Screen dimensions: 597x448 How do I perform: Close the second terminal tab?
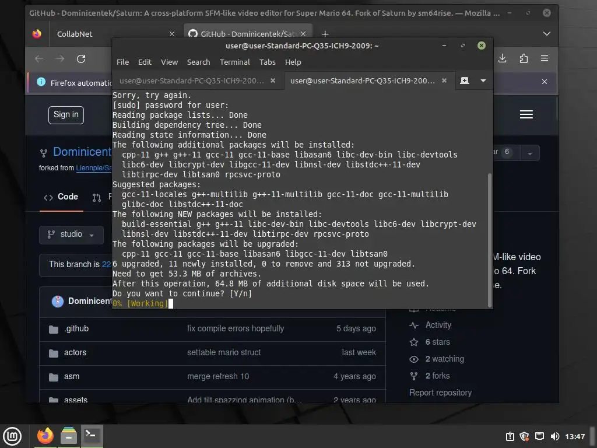pos(444,80)
